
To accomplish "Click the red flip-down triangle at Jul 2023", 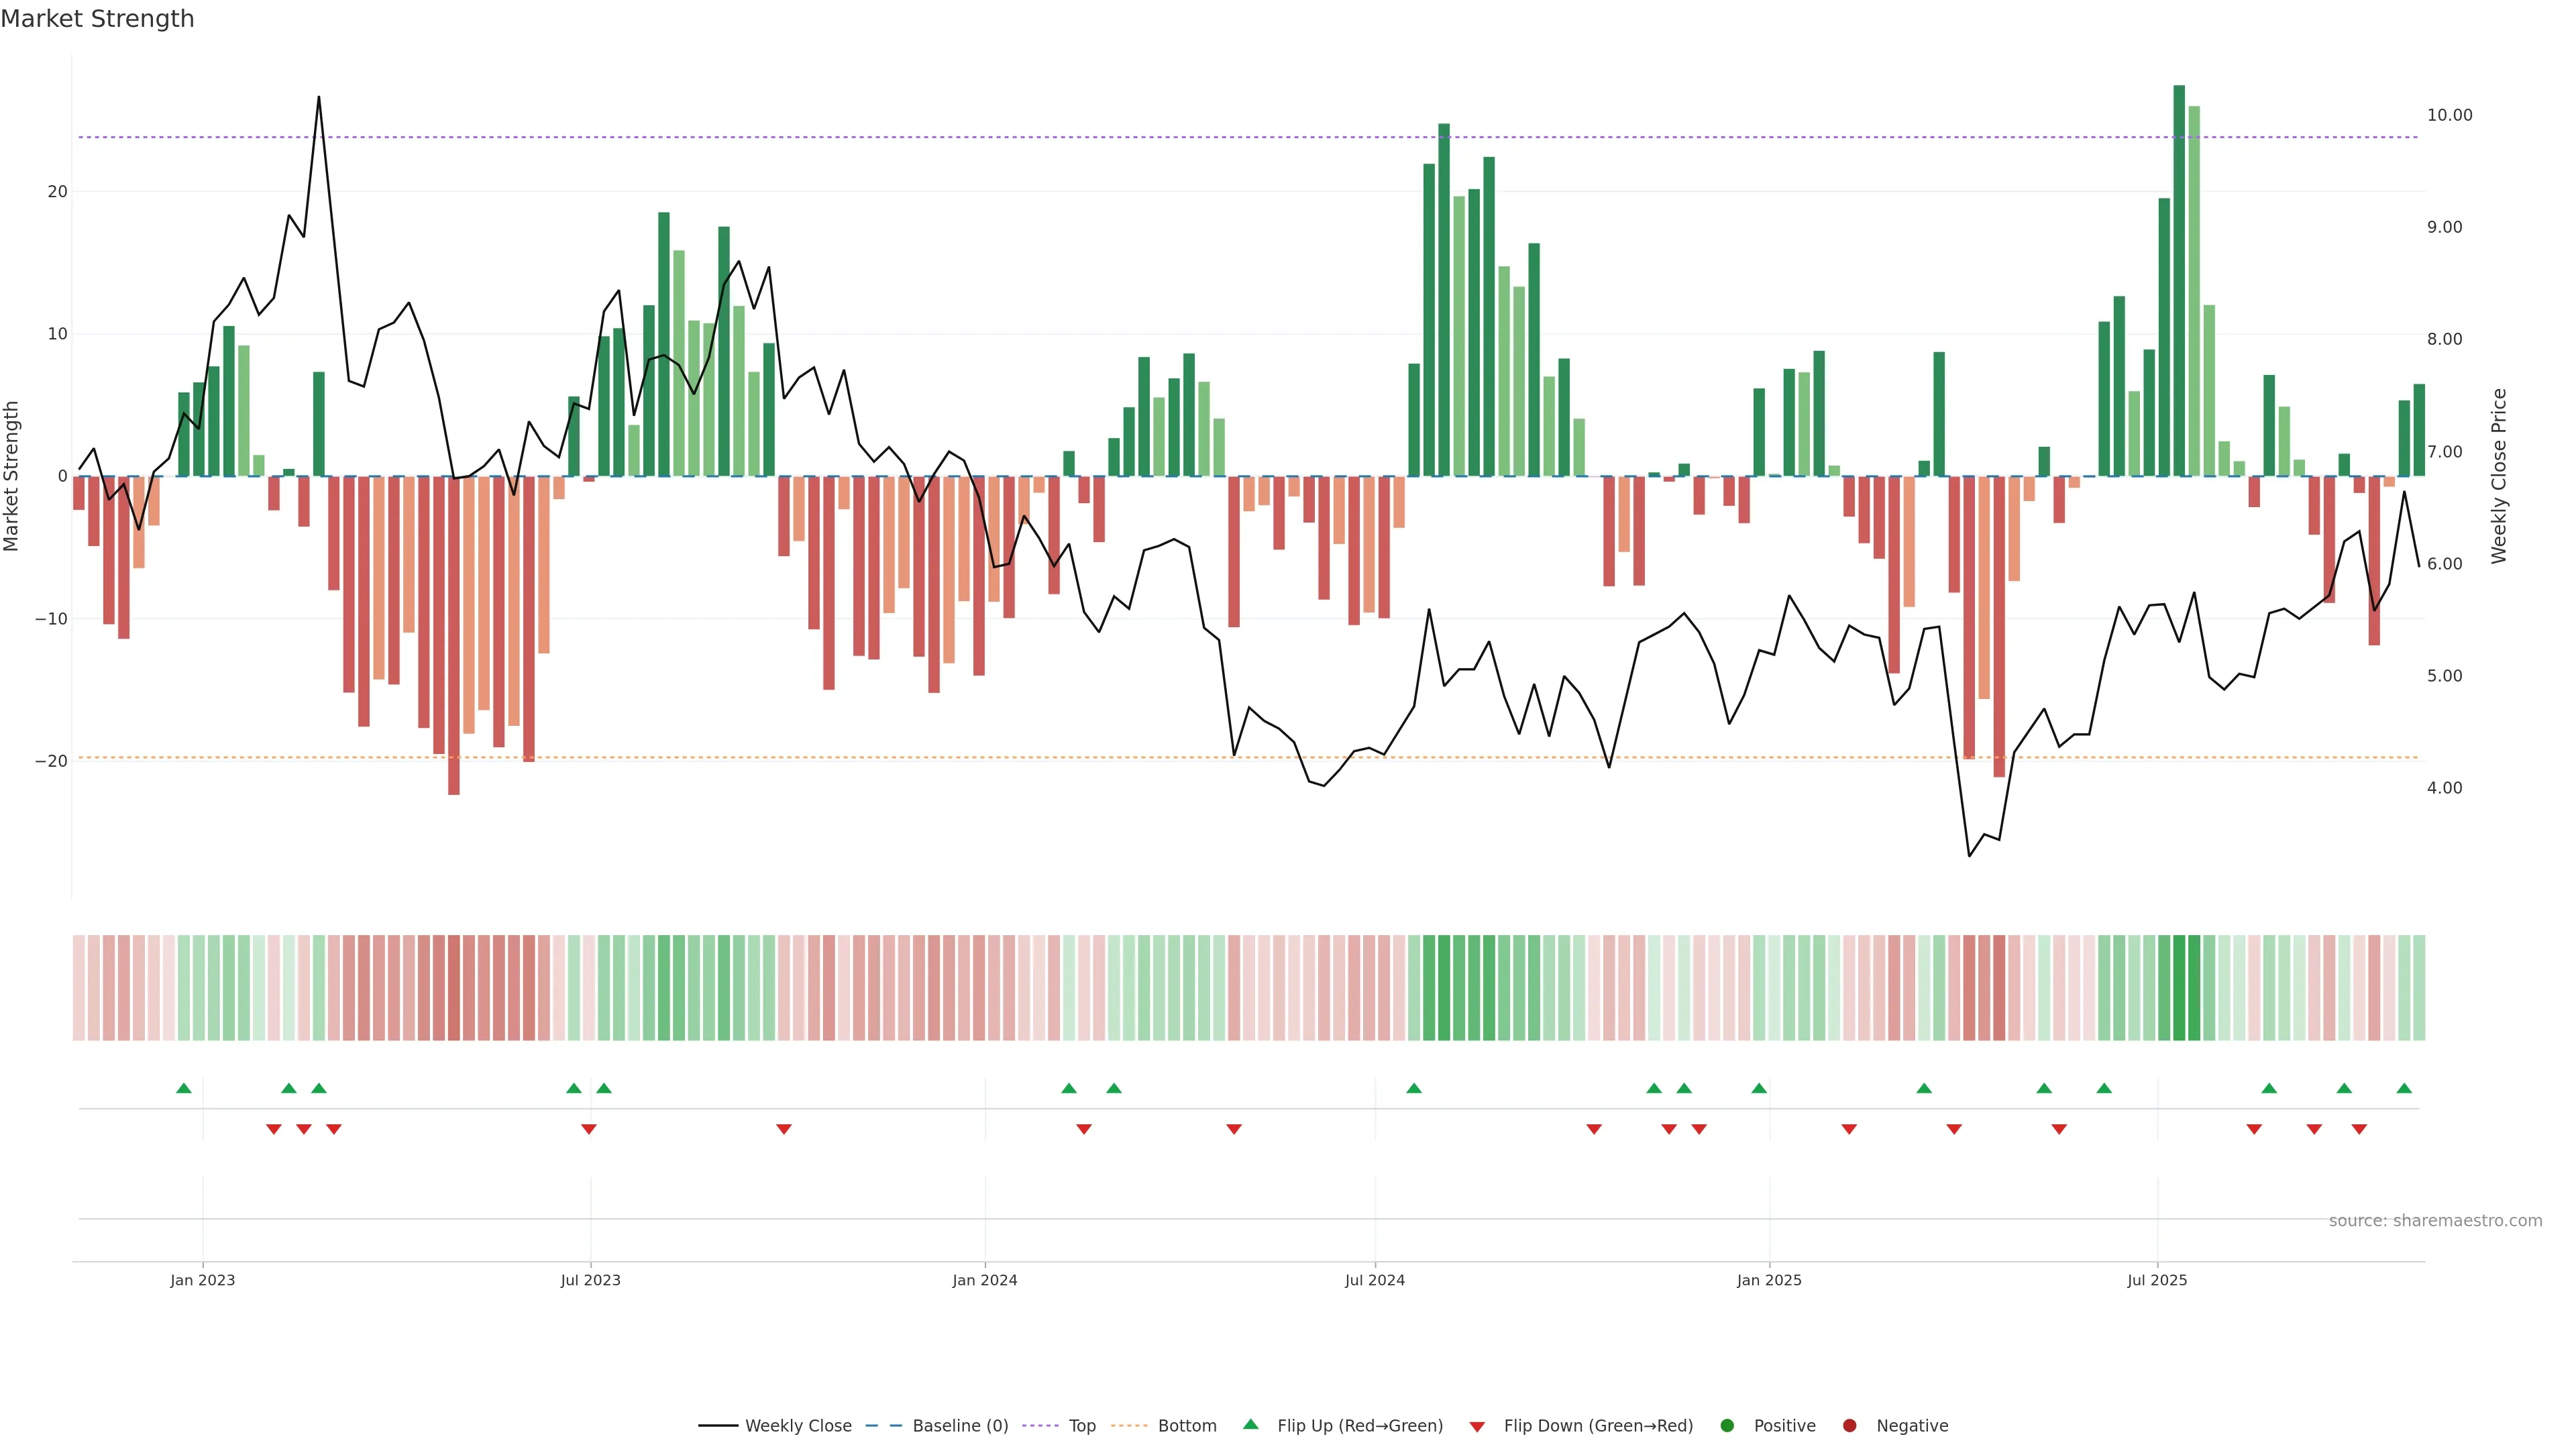I will (x=589, y=1129).
